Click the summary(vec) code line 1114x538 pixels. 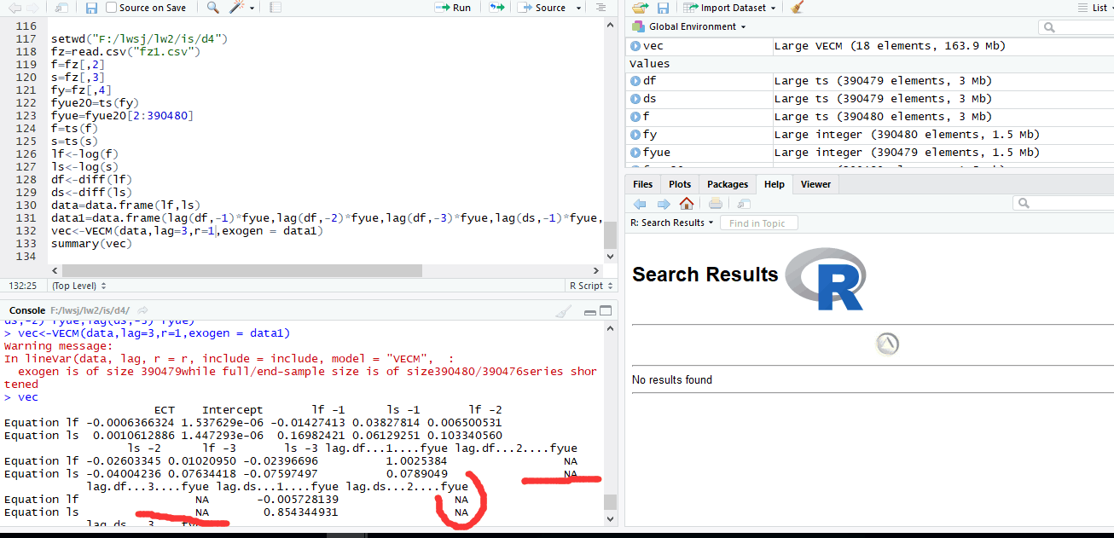(x=91, y=244)
